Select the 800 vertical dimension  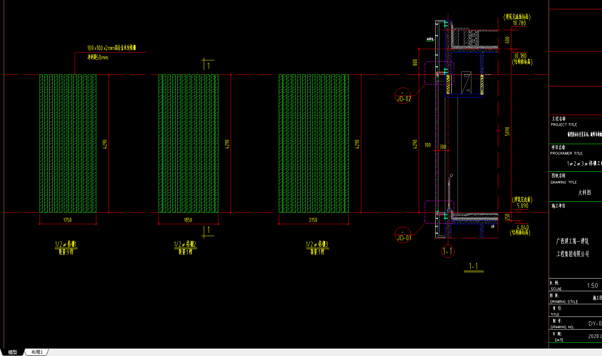[x=415, y=62]
